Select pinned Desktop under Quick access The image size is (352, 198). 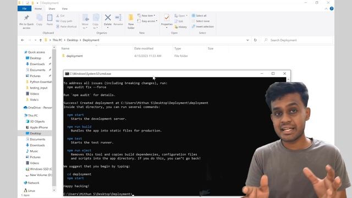click(x=34, y=58)
